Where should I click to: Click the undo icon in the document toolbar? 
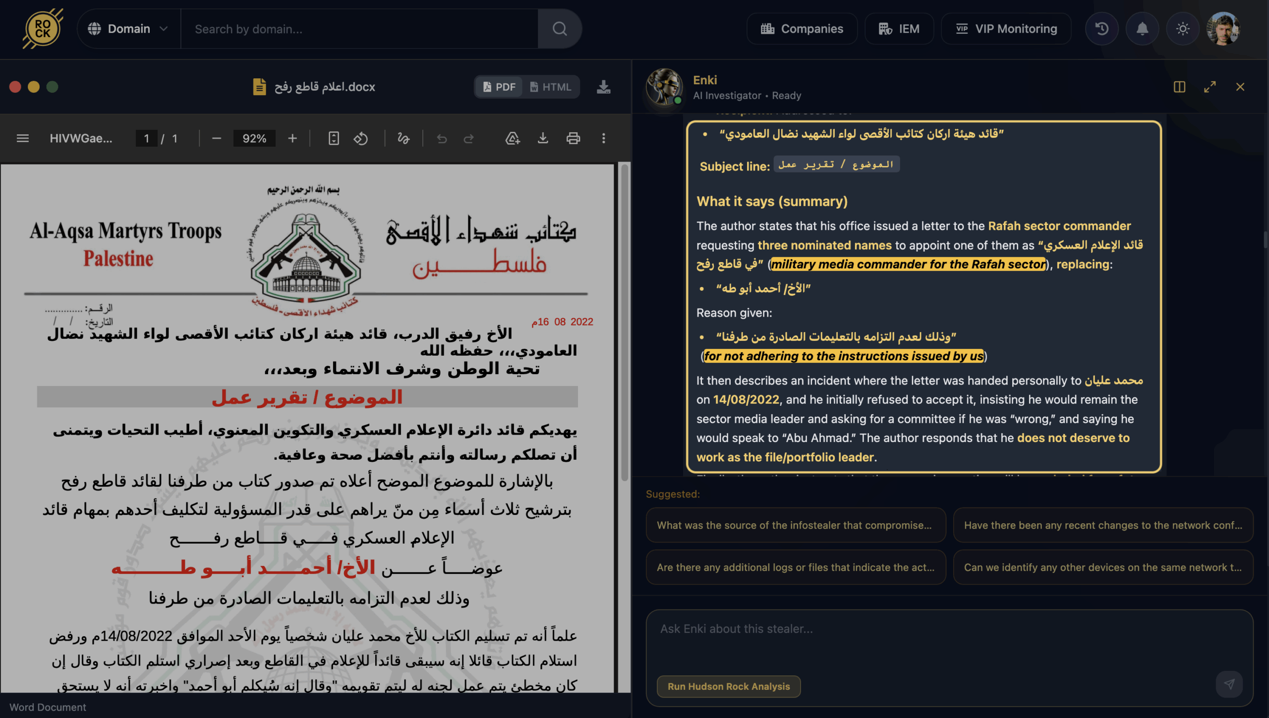point(443,139)
